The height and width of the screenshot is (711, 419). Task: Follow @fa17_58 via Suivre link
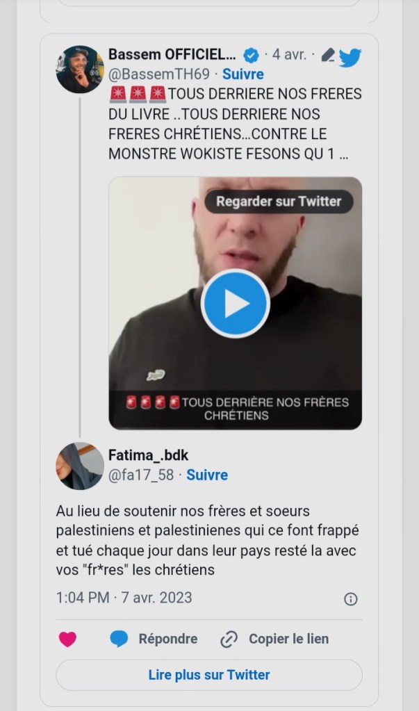(207, 475)
